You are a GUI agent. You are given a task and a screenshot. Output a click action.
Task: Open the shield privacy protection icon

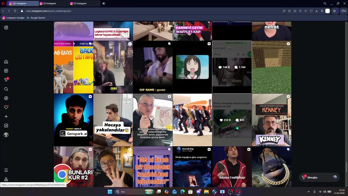tap(300, 11)
